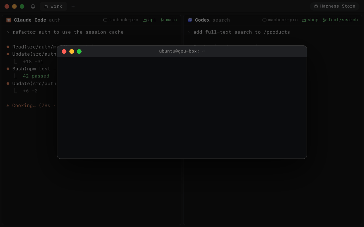The image size is (364, 227).
Task: Click the Claude Code logo icon
Action: tap(9, 20)
